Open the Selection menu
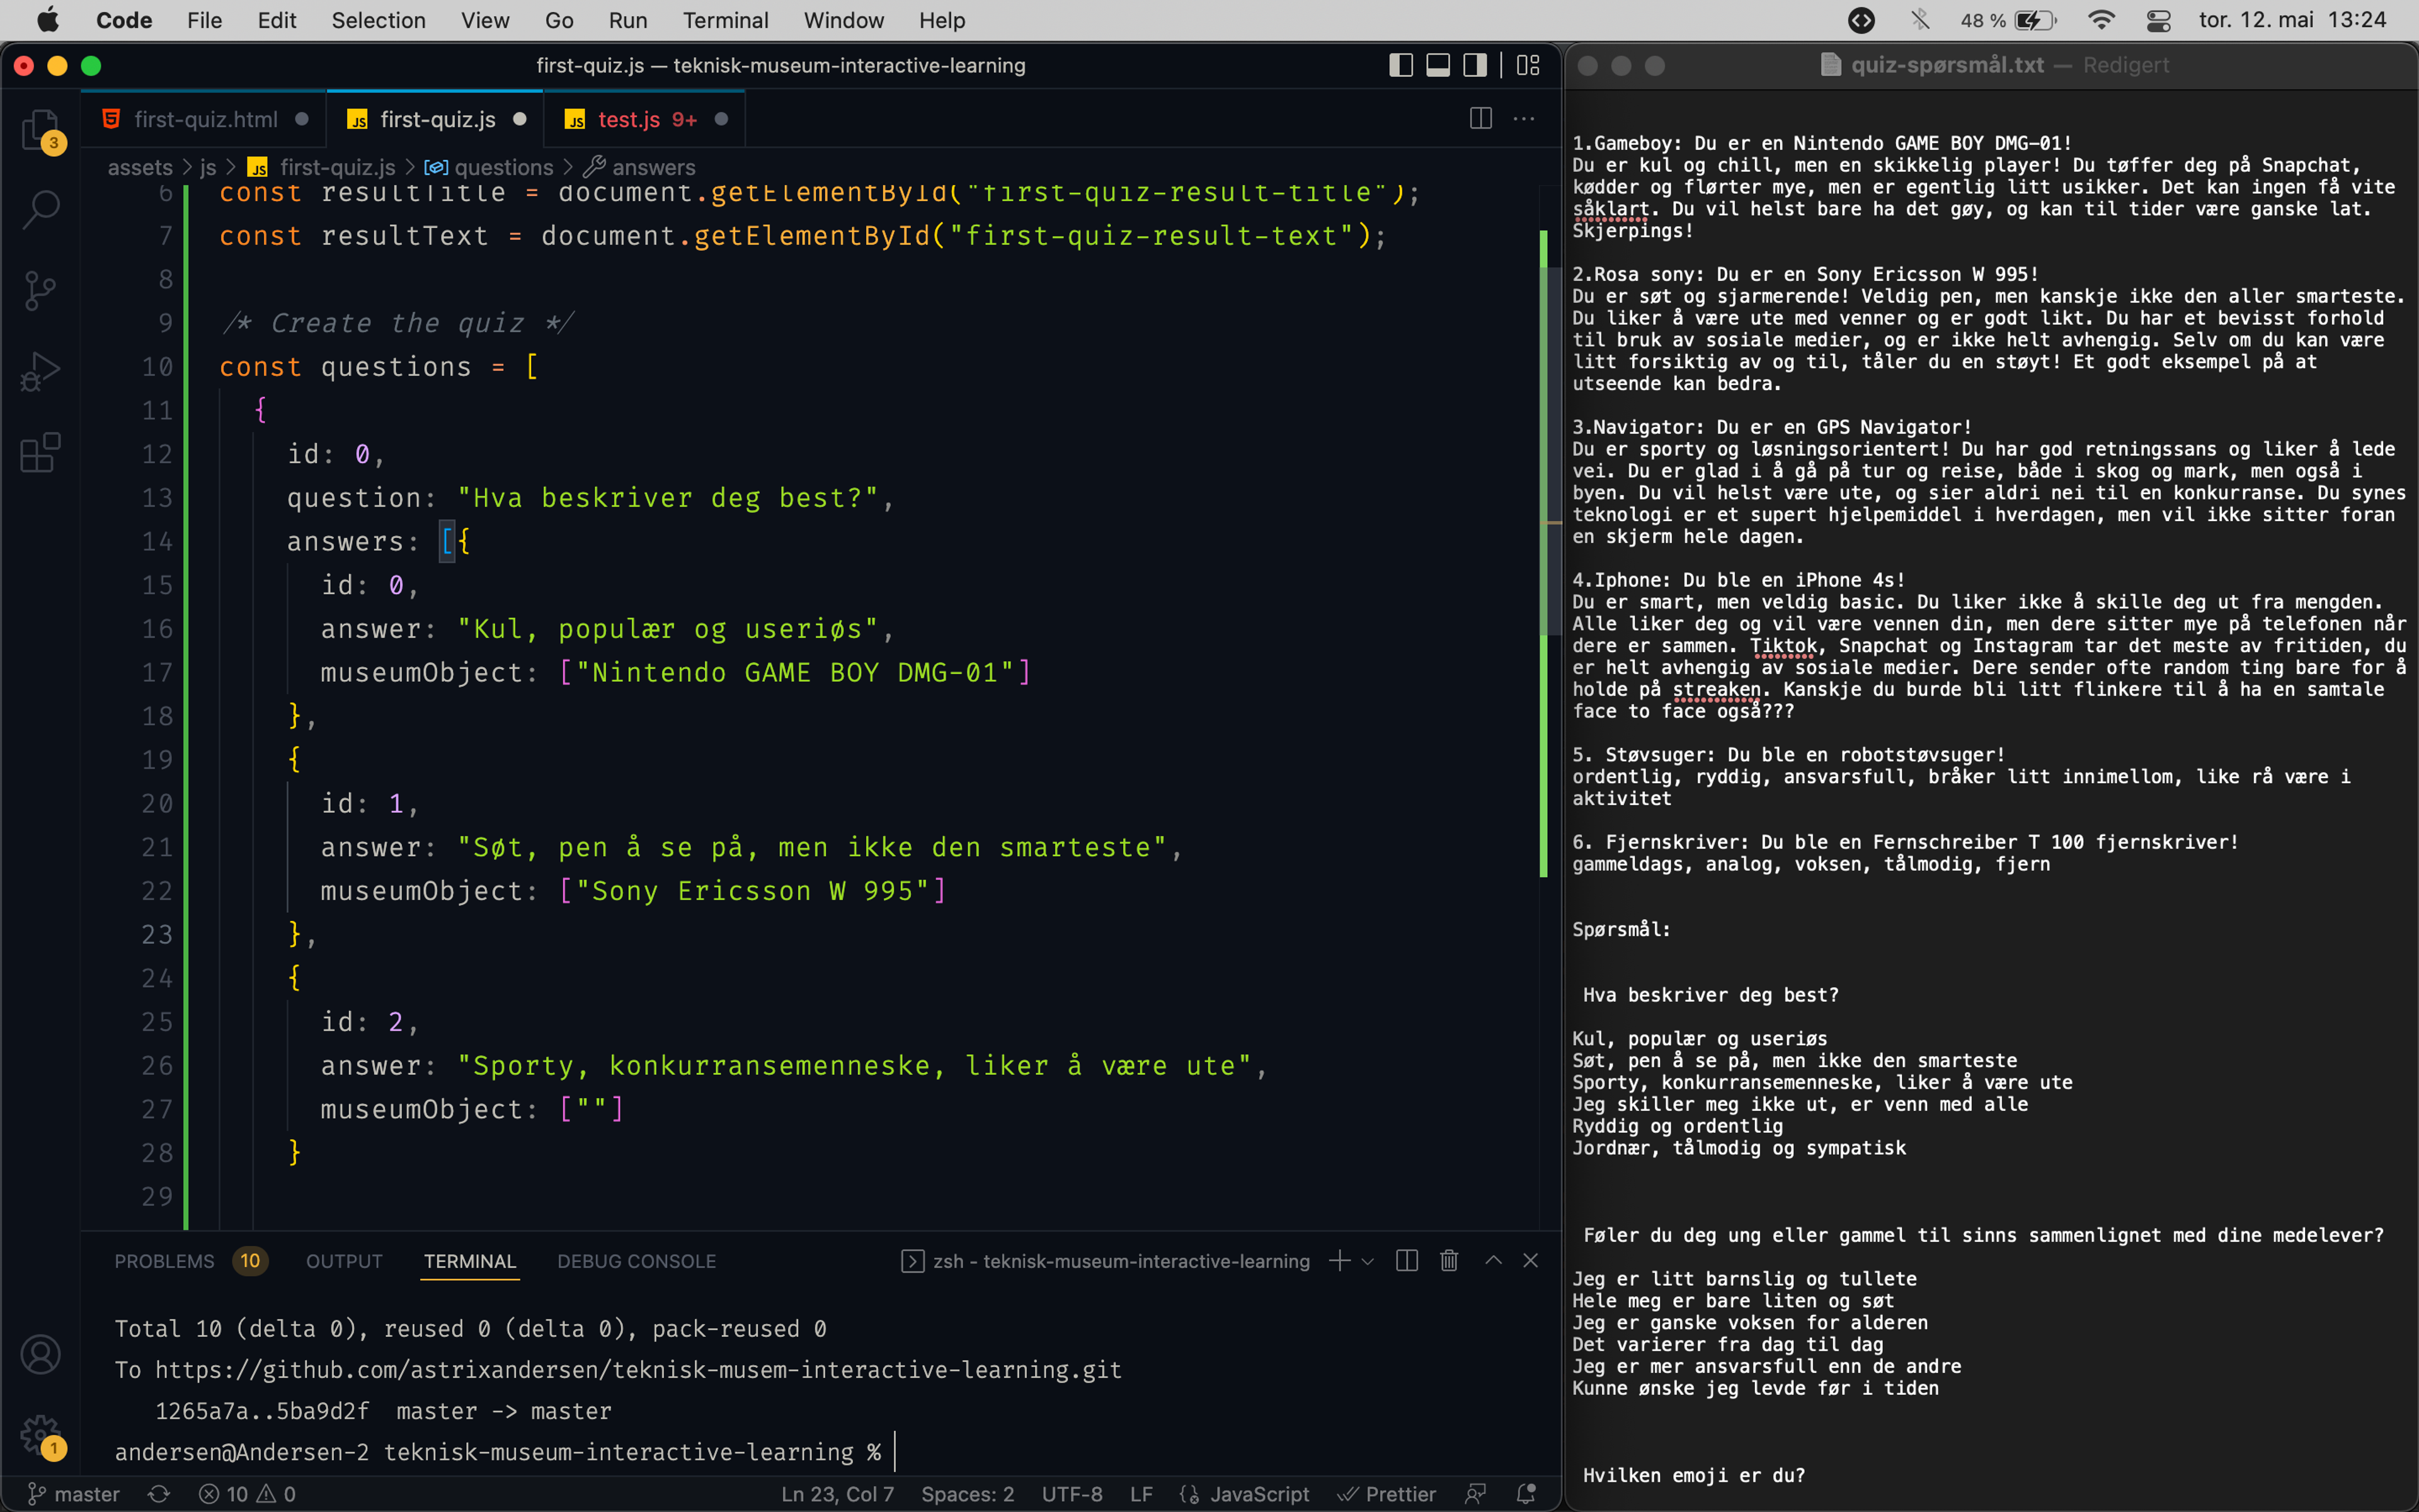 pyautogui.click(x=378, y=20)
